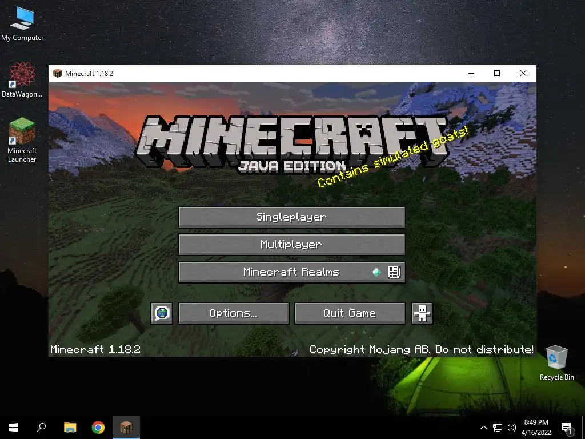Open network status tray icon
Viewport: 585px width, 439px height.
pos(498,428)
